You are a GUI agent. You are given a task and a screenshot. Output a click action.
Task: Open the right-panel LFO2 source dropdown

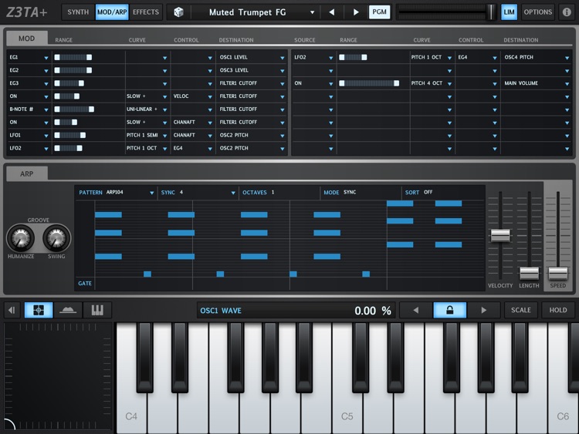click(313, 58)
